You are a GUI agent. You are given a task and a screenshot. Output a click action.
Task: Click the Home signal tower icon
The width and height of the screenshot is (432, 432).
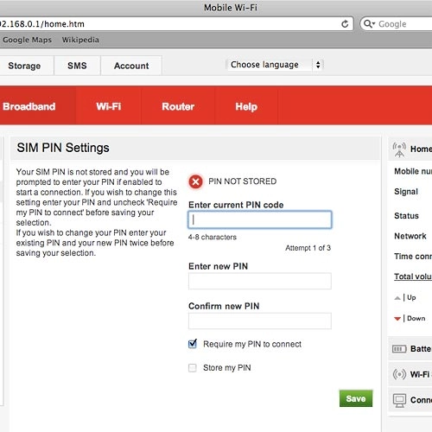pos(399,149)
